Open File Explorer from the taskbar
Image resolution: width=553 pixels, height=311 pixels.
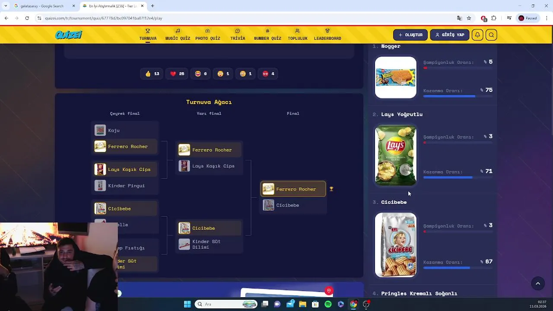pos(302,304)
